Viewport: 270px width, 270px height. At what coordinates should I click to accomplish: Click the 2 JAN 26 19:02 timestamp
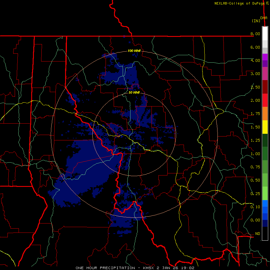tap(175, 268)
